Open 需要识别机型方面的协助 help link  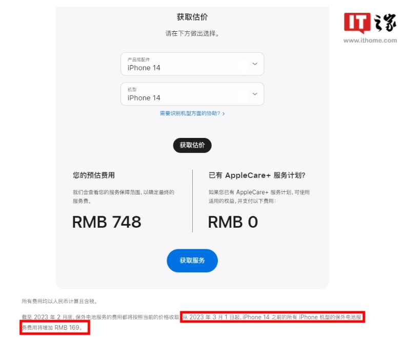(190, 113)
